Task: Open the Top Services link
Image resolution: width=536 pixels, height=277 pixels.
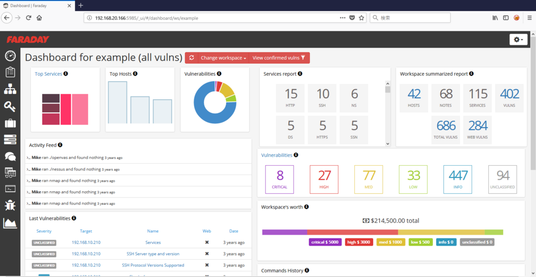Action: click(48, 74)
